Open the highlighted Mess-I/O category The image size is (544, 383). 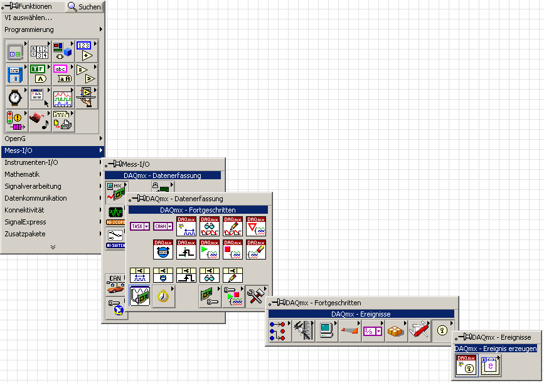(x=53, y=151)
